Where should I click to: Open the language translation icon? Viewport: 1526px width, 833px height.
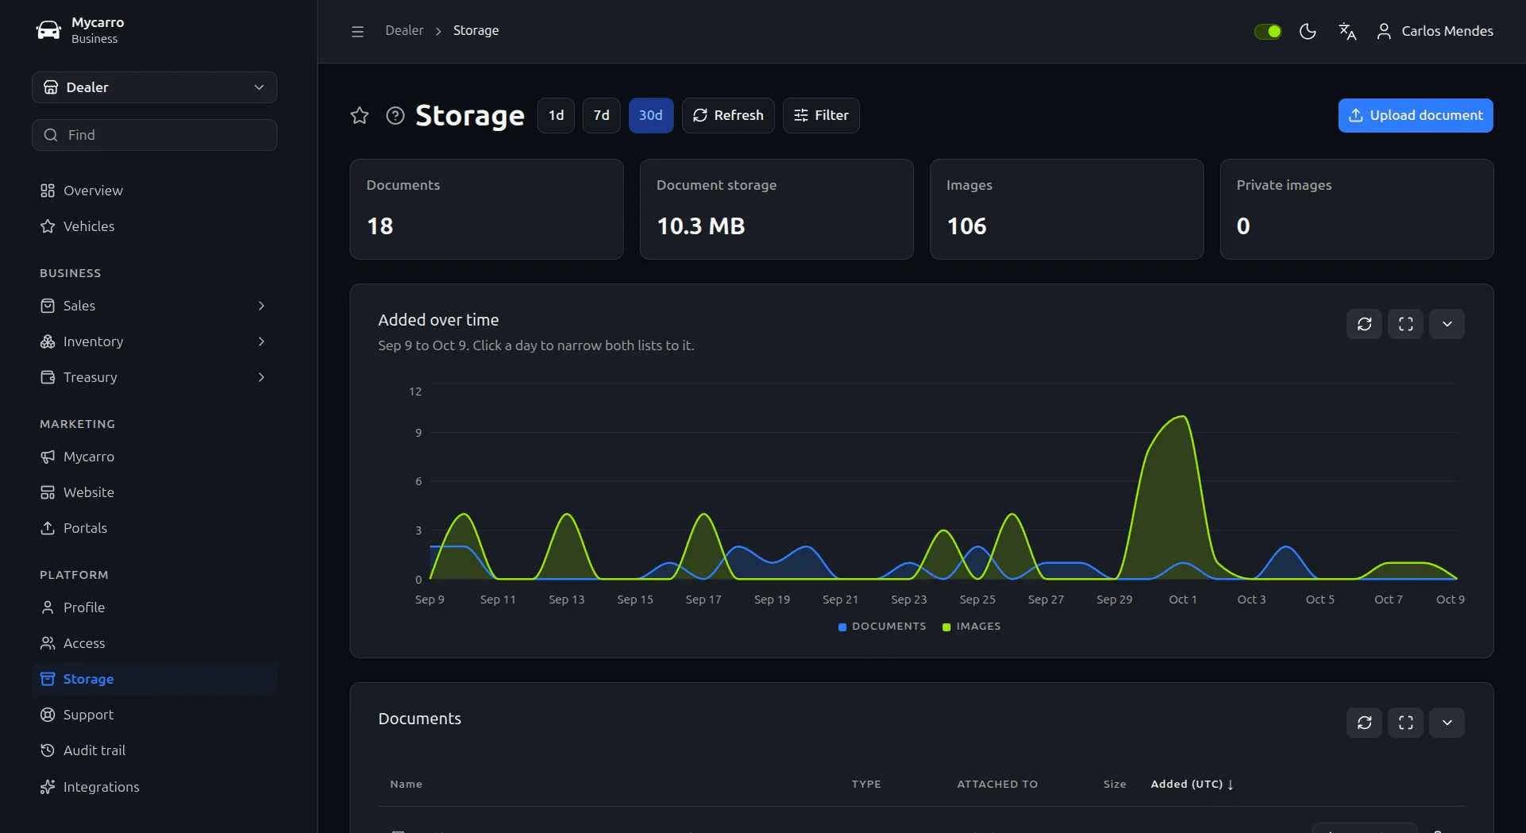click(1347, 31)
